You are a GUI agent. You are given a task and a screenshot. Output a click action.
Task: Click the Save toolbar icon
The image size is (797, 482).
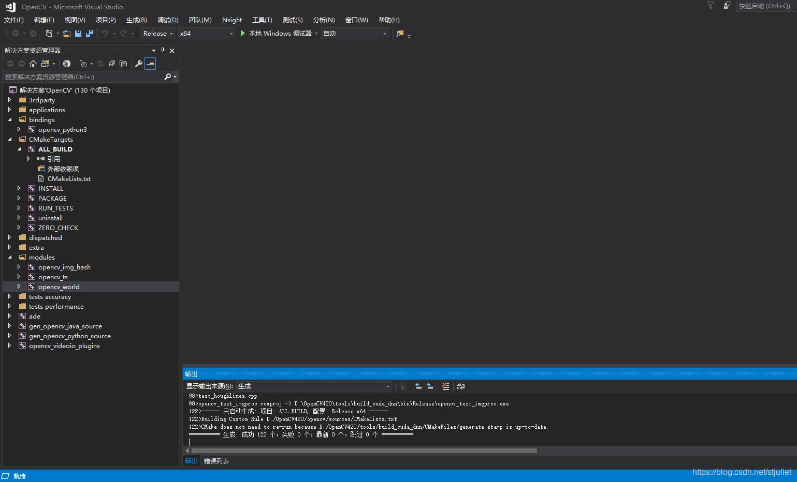(78, 34)
